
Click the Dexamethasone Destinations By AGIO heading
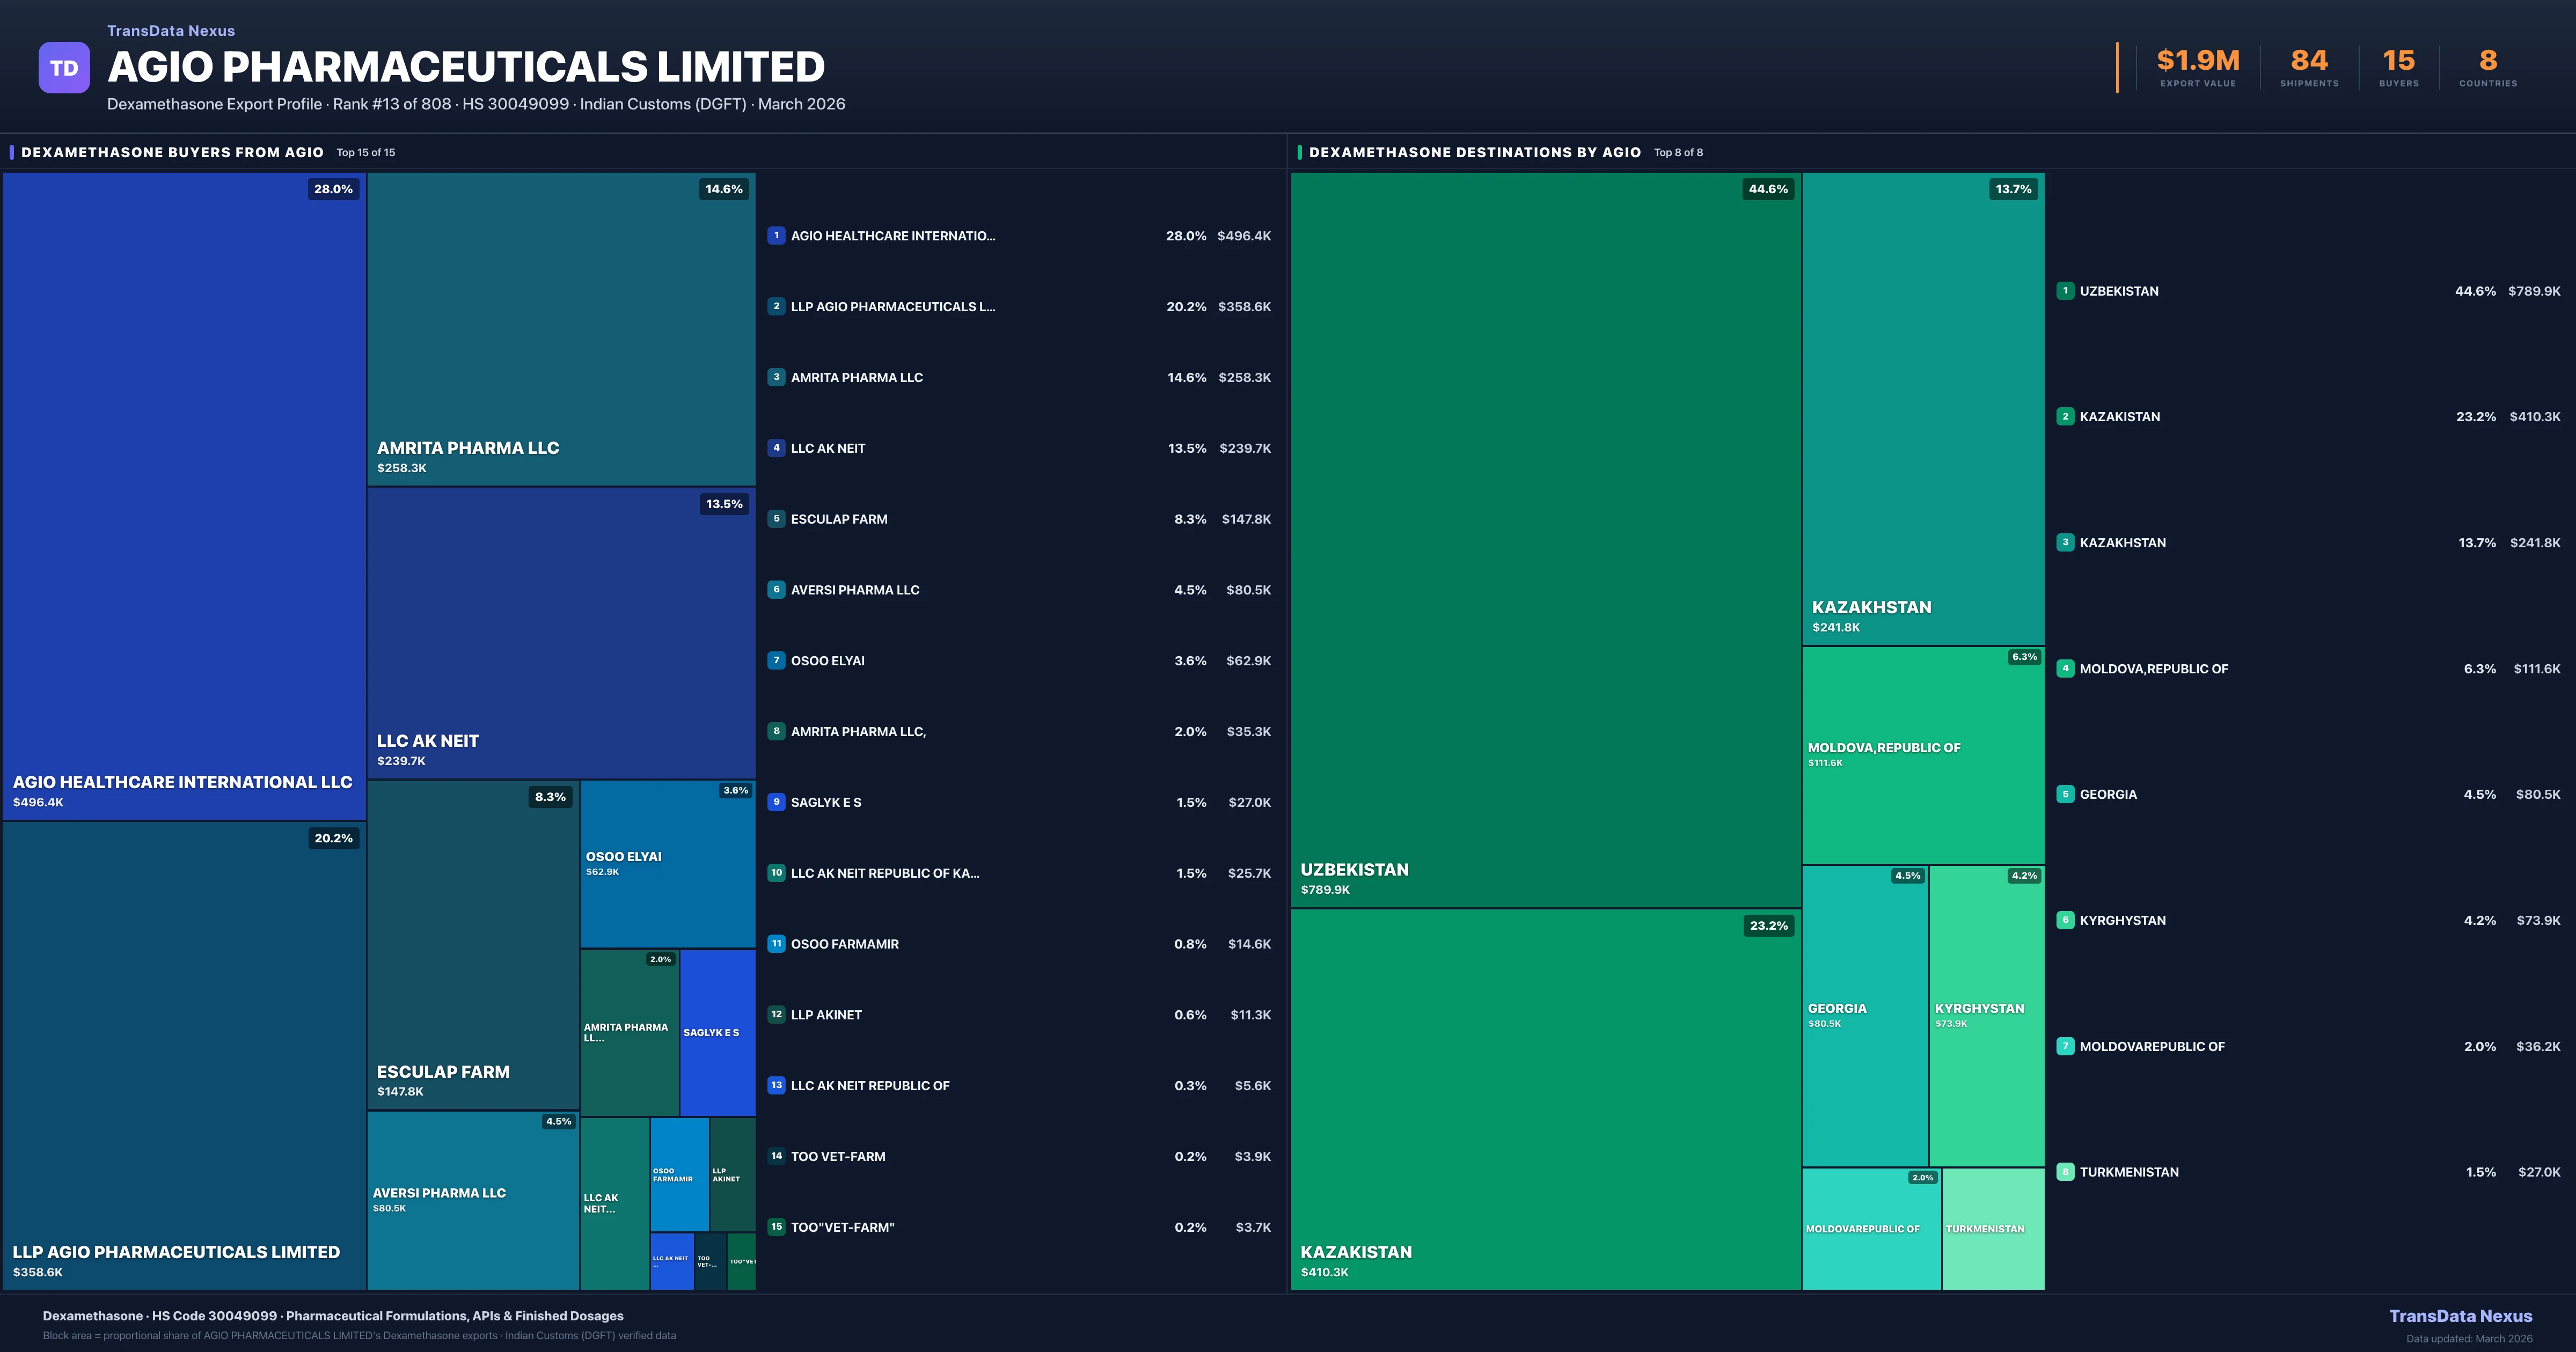click(x=1474, y=152)
